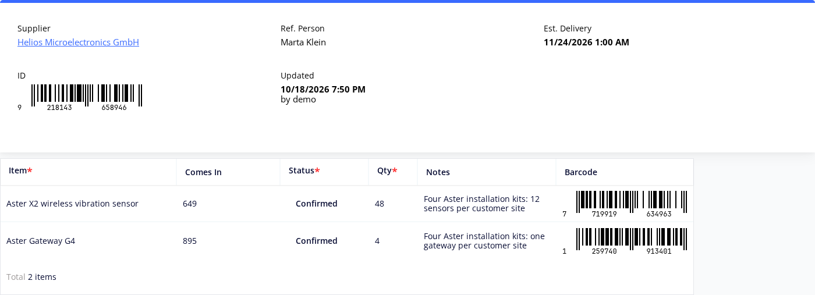This screenshot has height=295, width=815.
Task: Click the order ID barcode image
Action: (80, 98)
